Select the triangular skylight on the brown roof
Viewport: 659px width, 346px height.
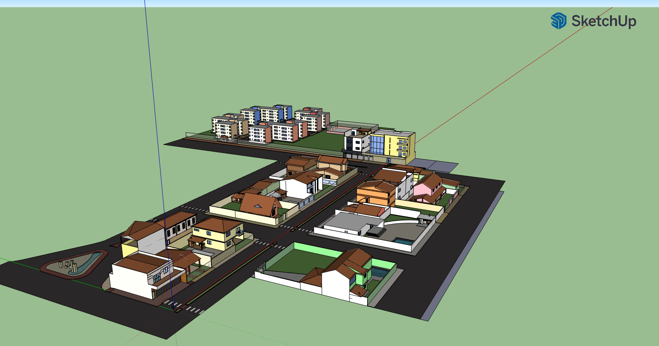257,206
